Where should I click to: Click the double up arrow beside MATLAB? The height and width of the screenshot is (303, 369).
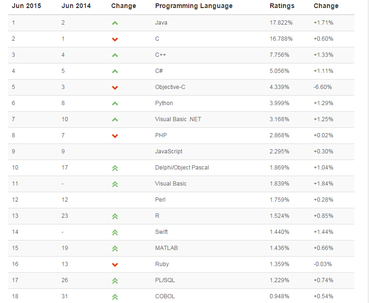[114, 248]
